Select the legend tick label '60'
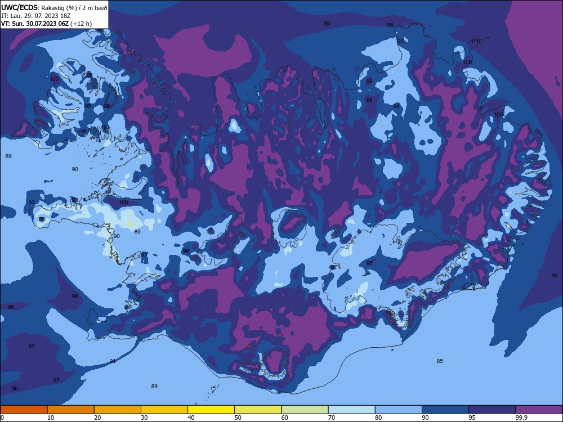The image size is (563, 422). tap(285, 417)
